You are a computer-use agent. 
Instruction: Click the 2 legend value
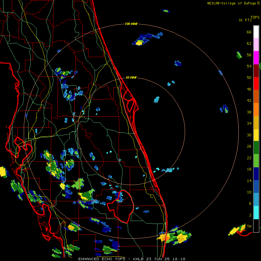pyautogui.click(x=250, y=215)
